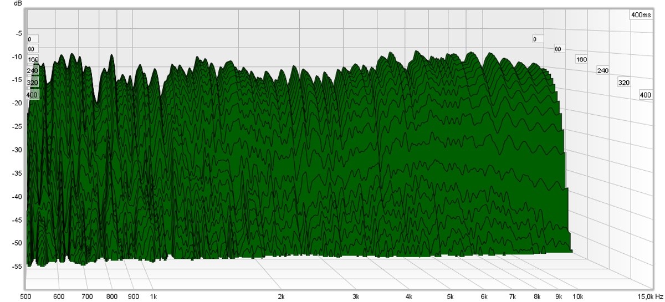Click the 500 frequency axis label
The height and width of the screenshot is (302, 665).
point(26,296)
